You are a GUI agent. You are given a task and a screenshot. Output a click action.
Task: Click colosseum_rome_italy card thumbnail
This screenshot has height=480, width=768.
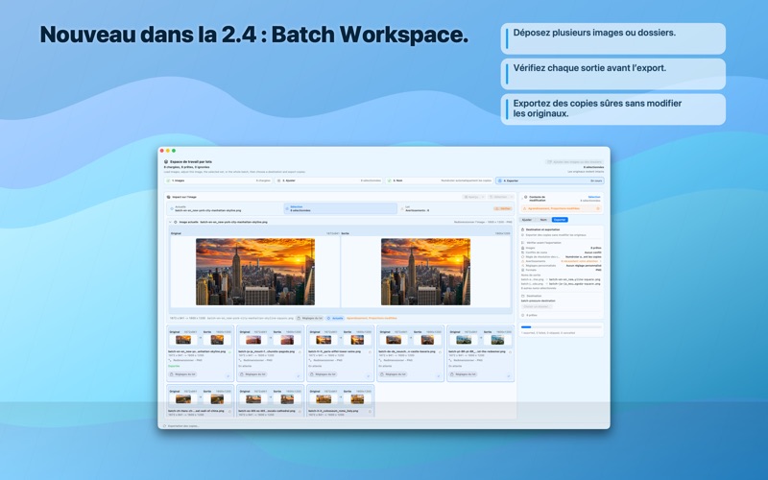click(324, 399)
